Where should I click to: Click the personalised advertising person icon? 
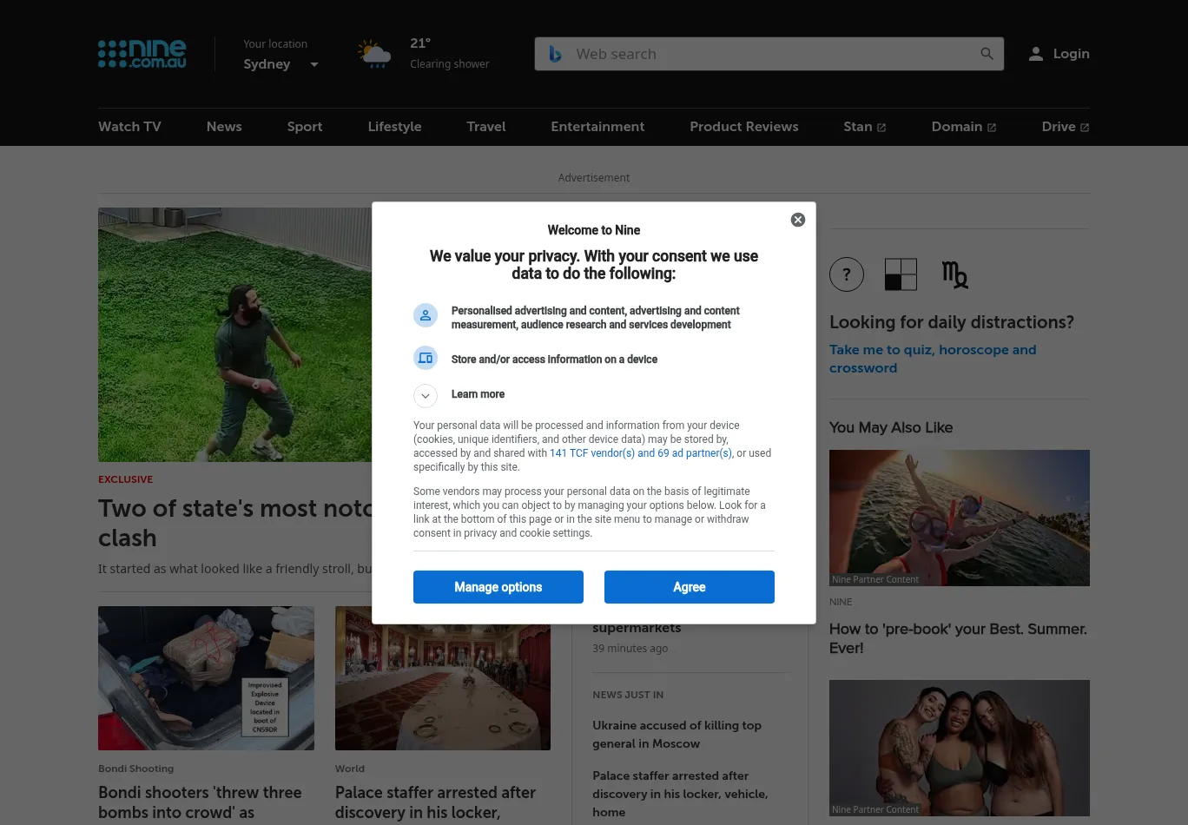coord(426,315)
